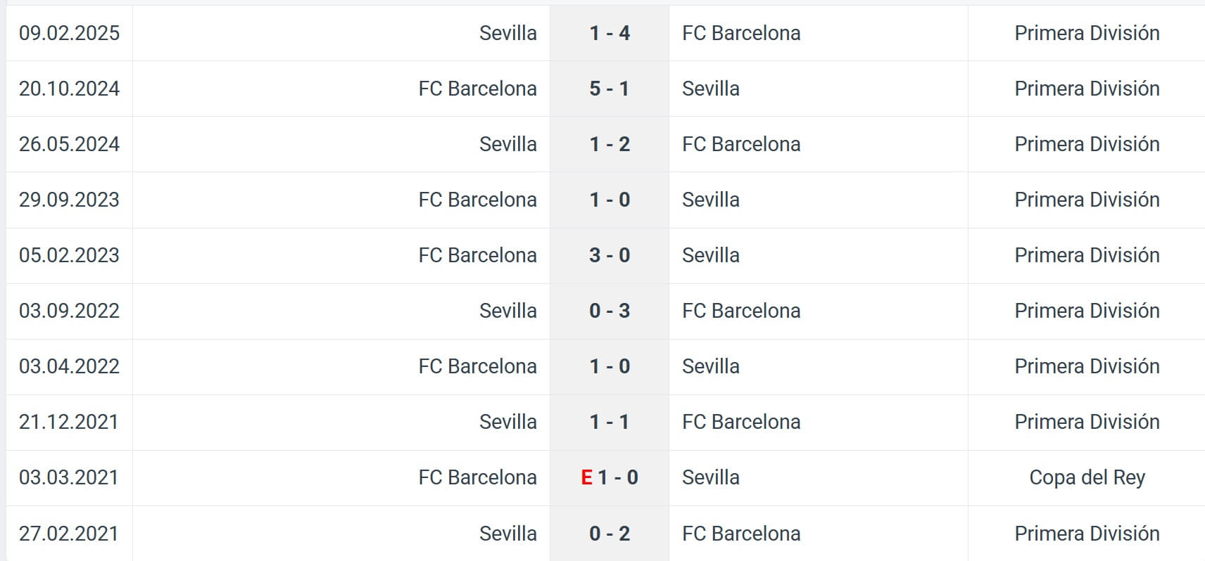Open FC Barcelona in the Copa del Rey row
The image size is (1205, 561).
click(x=477, y=477)
